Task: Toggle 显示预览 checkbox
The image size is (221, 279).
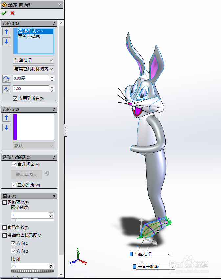Action: [14, 185]
